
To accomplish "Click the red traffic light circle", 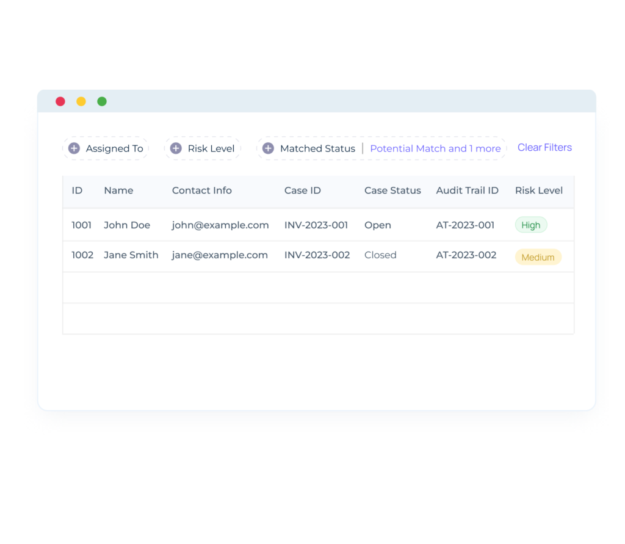I will (x=60, y=101).
